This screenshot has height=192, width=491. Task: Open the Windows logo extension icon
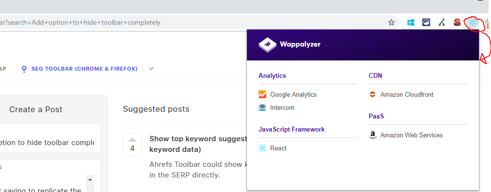[410, 23]
